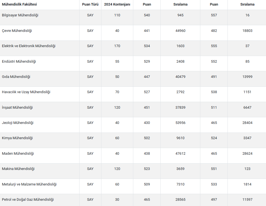Open the Çevre Mühendisliği row title
266x206 pixels.
coord(17,31)
